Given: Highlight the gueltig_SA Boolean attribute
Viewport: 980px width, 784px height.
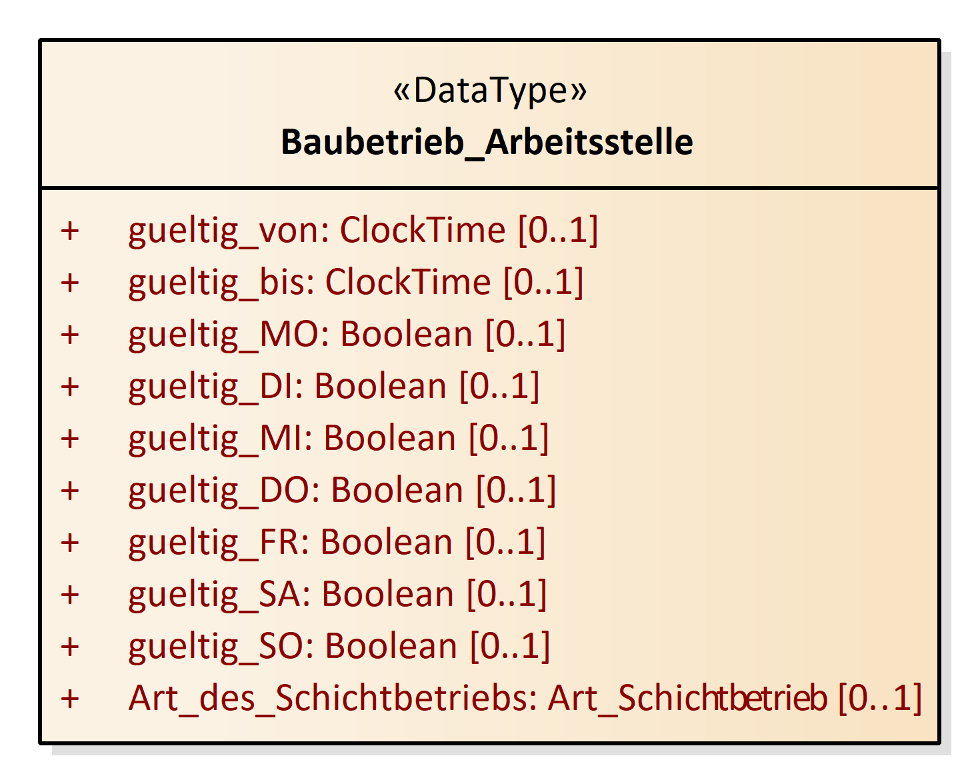Looking at the screenshot, I should 337,595.
